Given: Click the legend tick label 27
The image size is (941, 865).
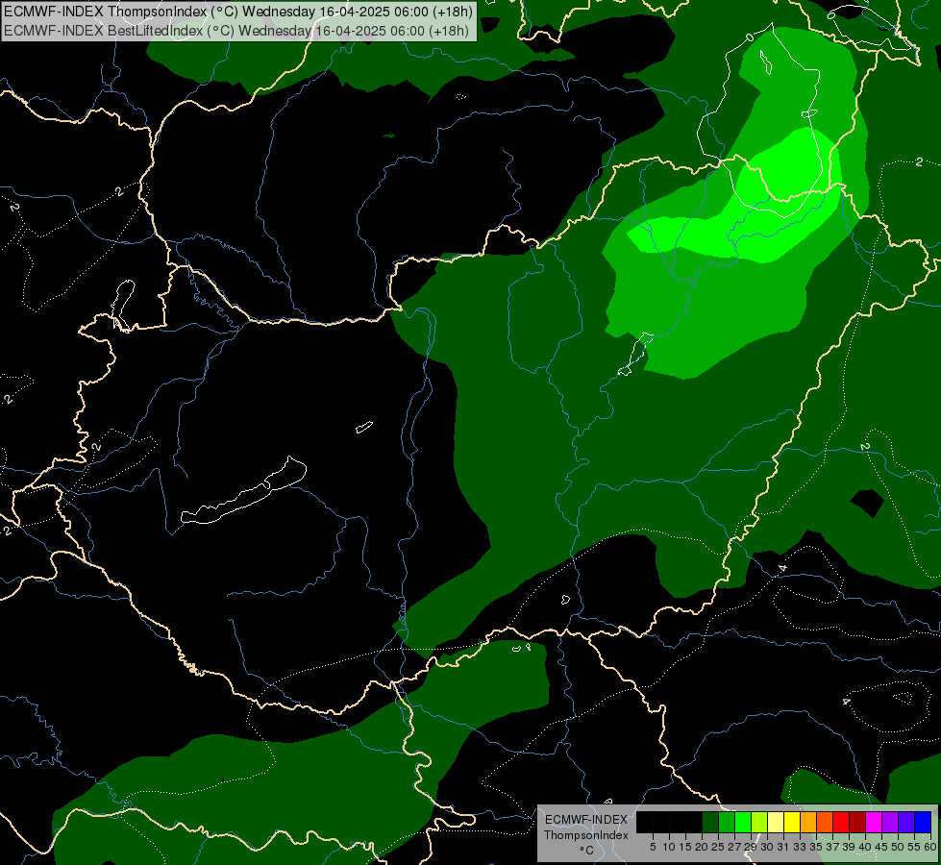Looking at the screenshot, I should click(x=734, y=847).
